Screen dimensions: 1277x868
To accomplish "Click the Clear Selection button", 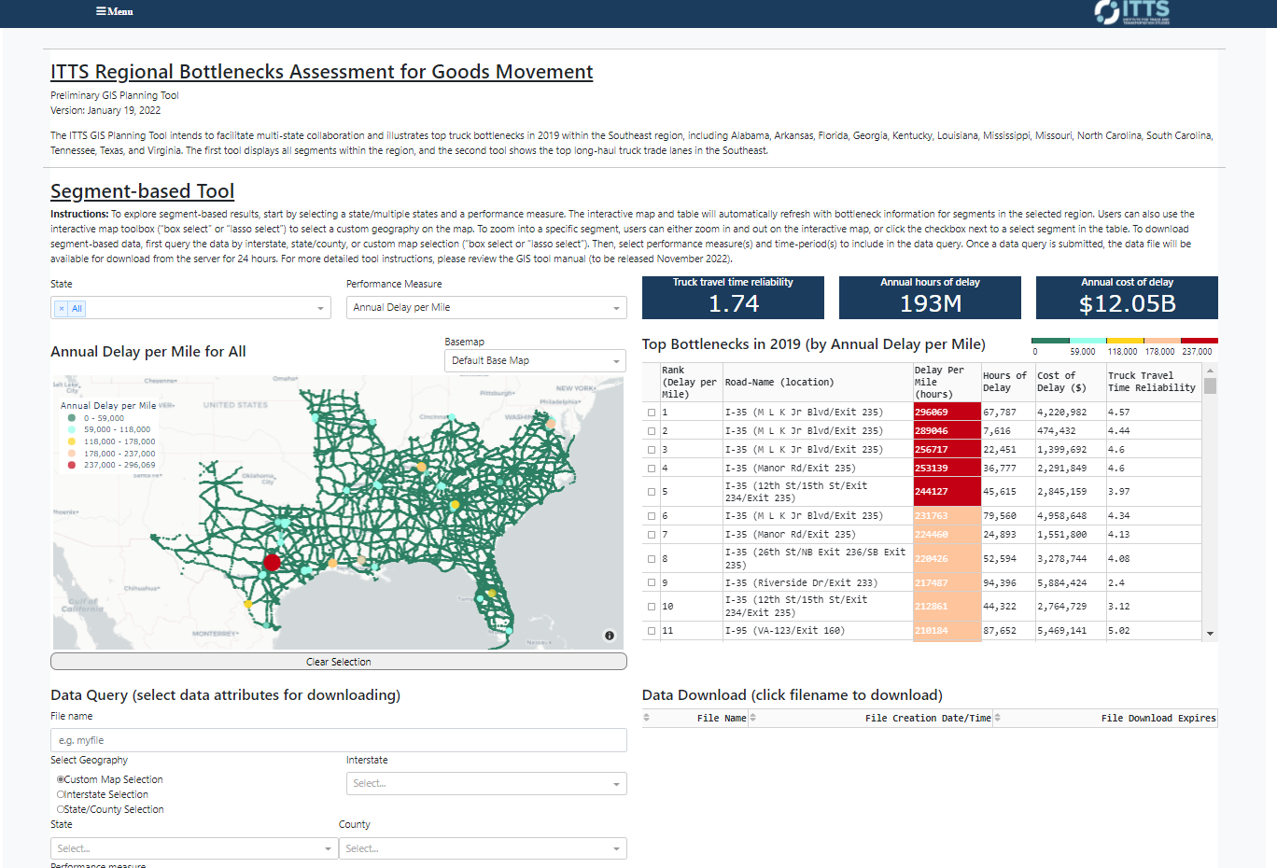I will click(x=339, y=662).
